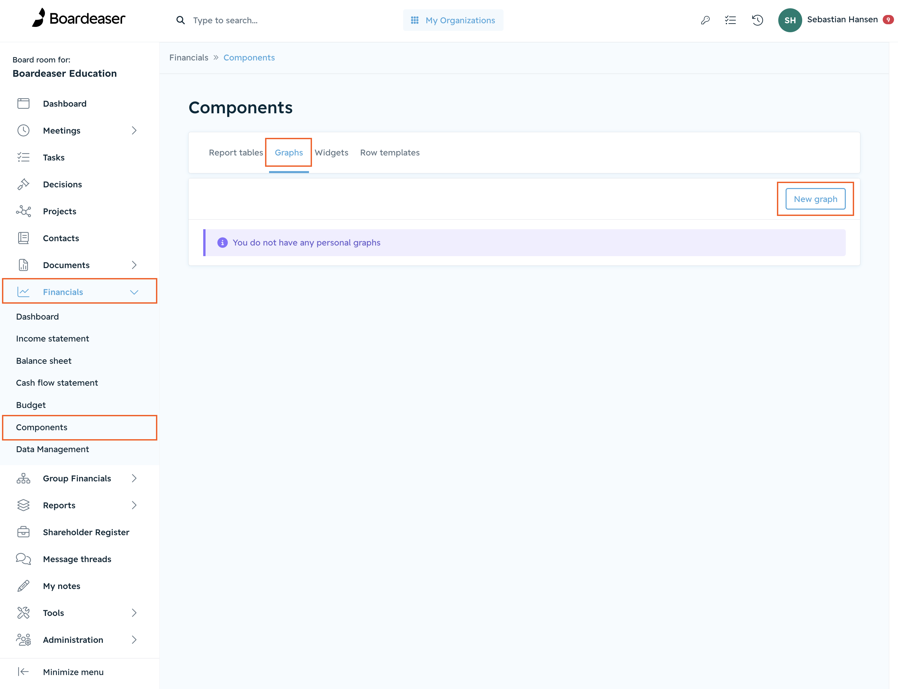Click the Reports layers icon
This screenshot has height=689, width=898.
[23, 505]
